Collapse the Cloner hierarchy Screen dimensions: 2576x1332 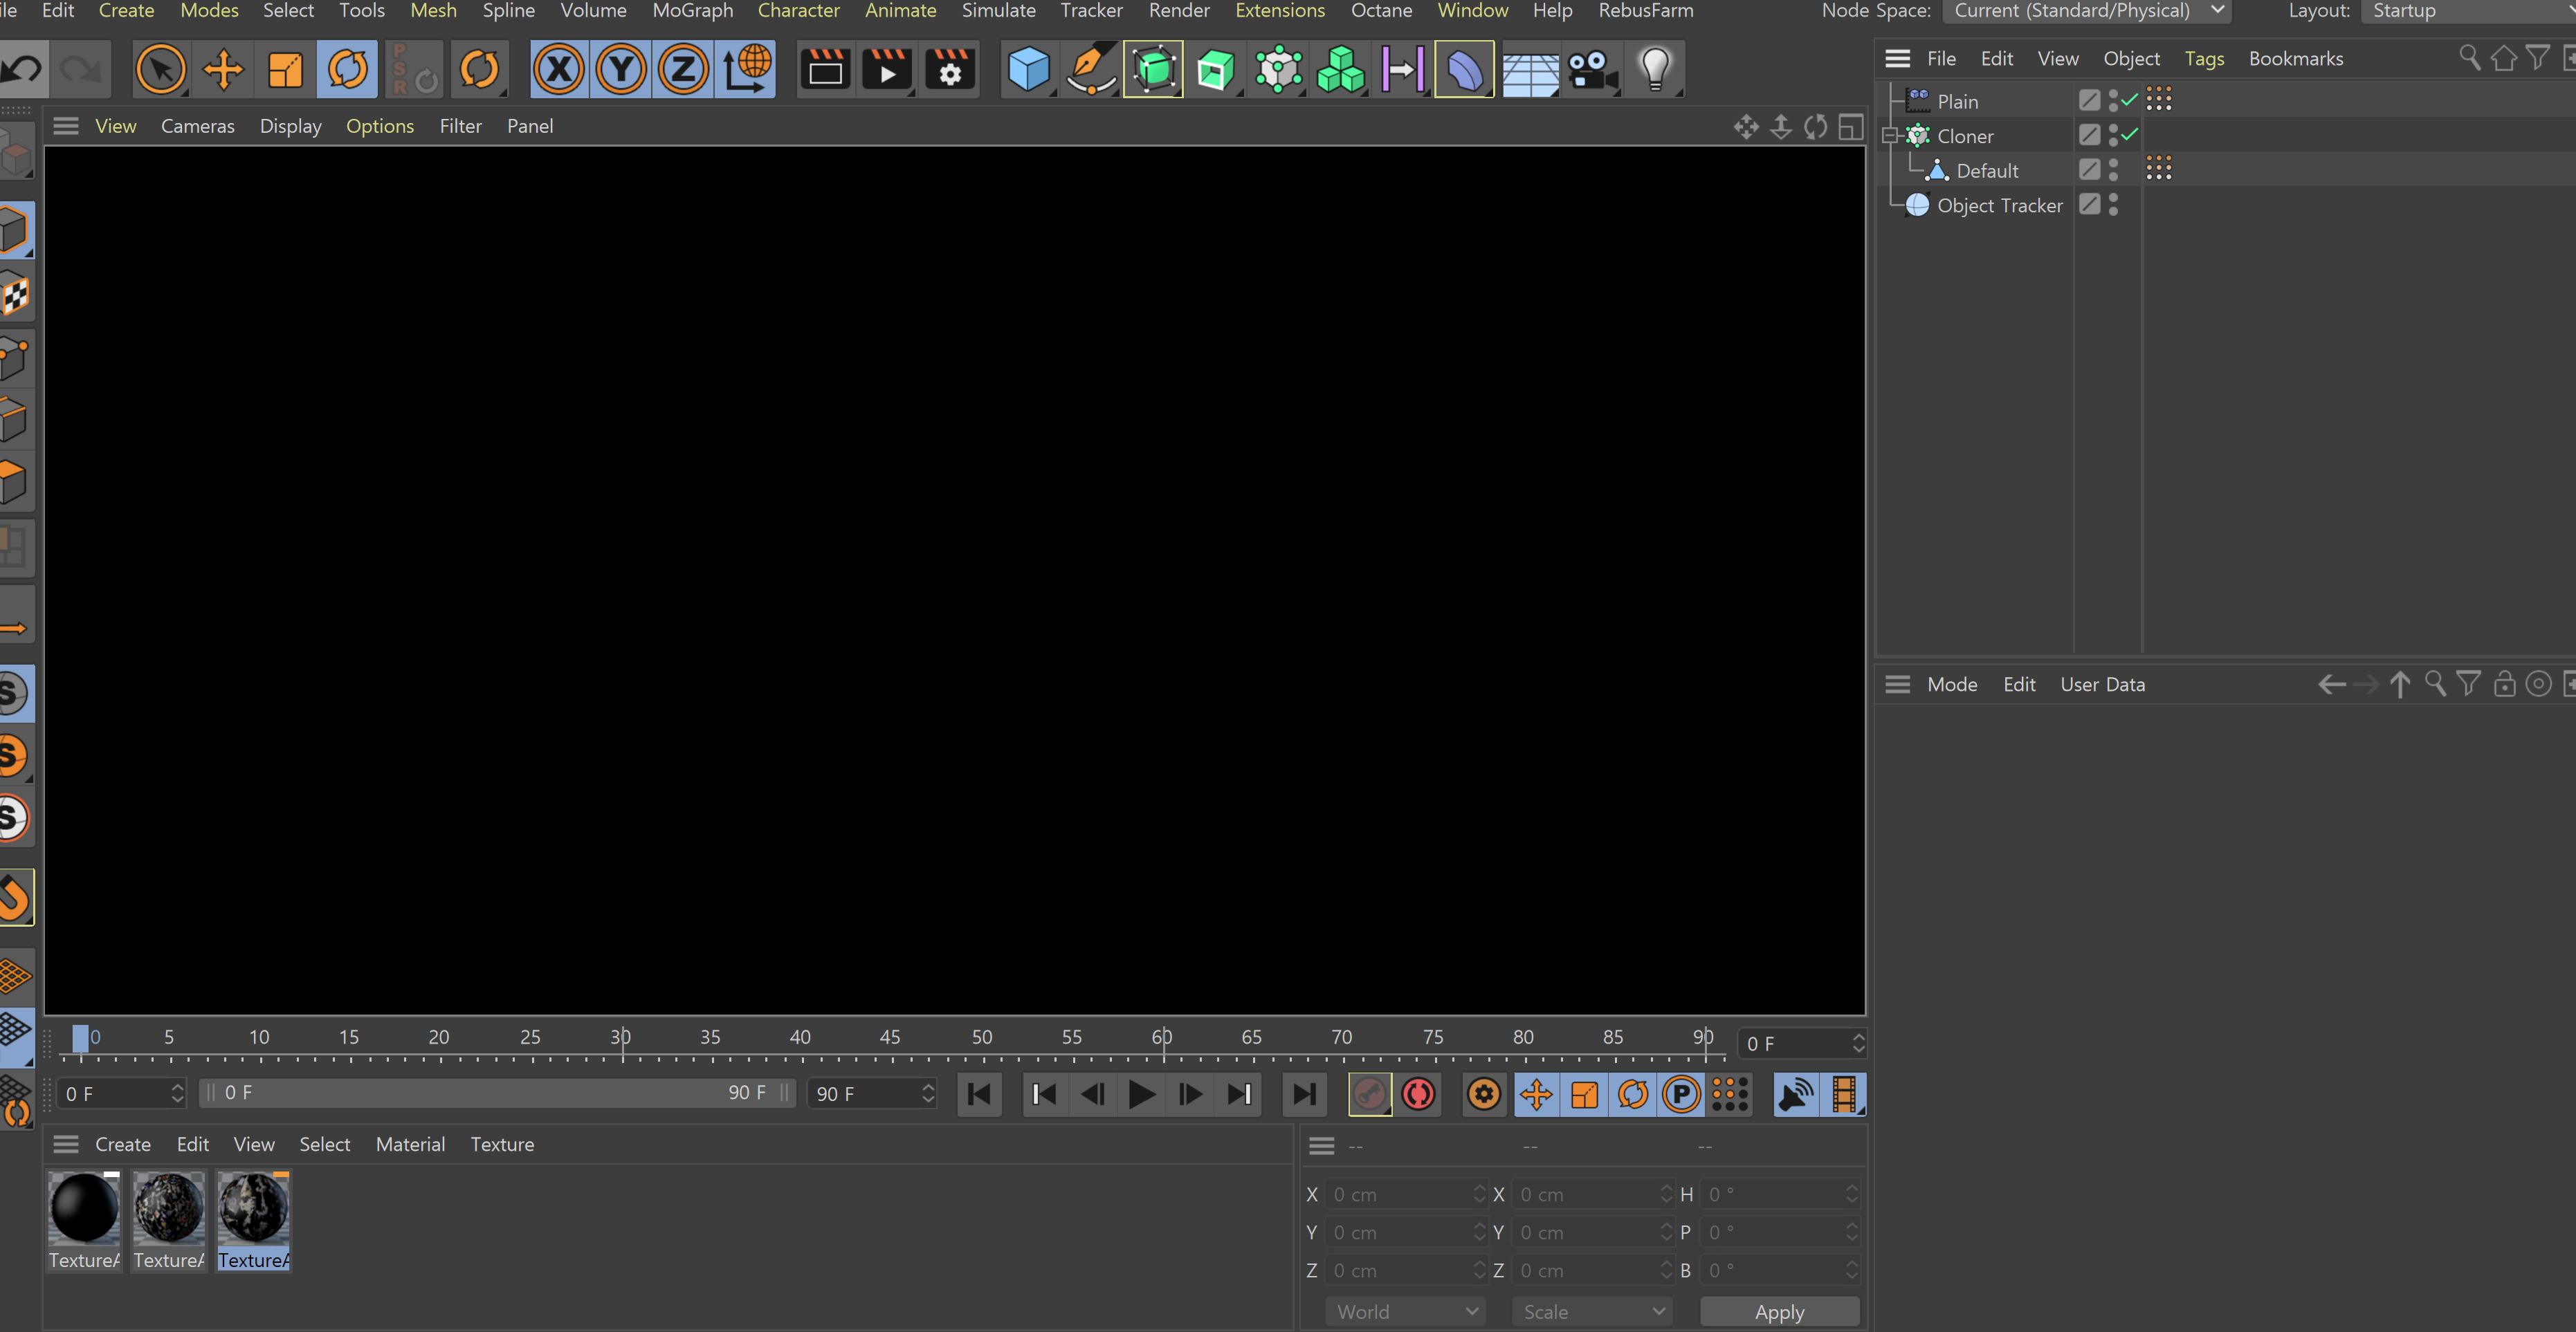[1889, 136]
